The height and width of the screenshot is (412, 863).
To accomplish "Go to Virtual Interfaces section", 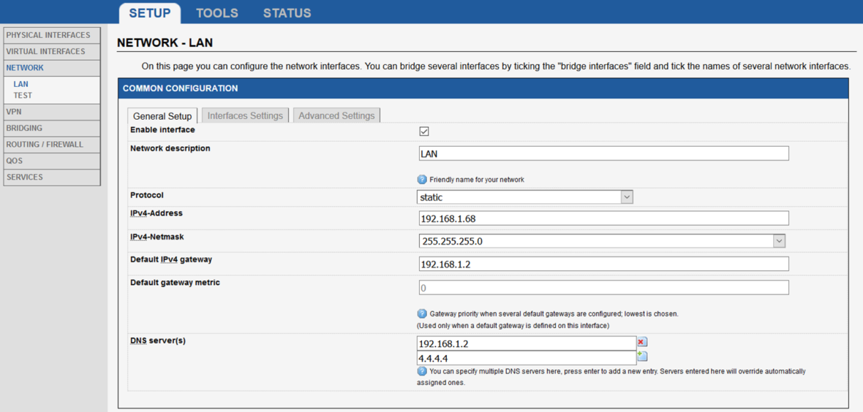I will [51, 51].
